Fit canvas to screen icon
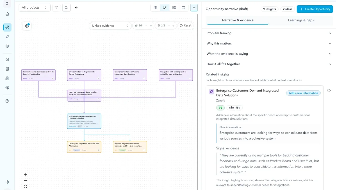This screenshot has height=190, width=337. [25, 187]
